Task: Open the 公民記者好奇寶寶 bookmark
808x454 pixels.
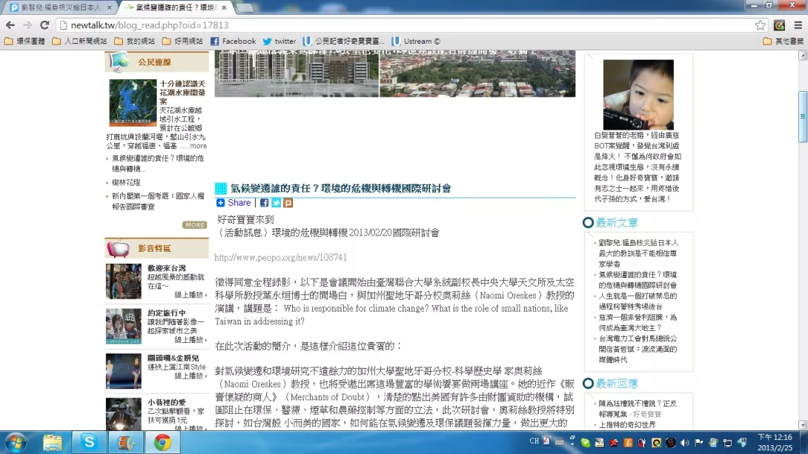Action: click(x=344, y=41)
